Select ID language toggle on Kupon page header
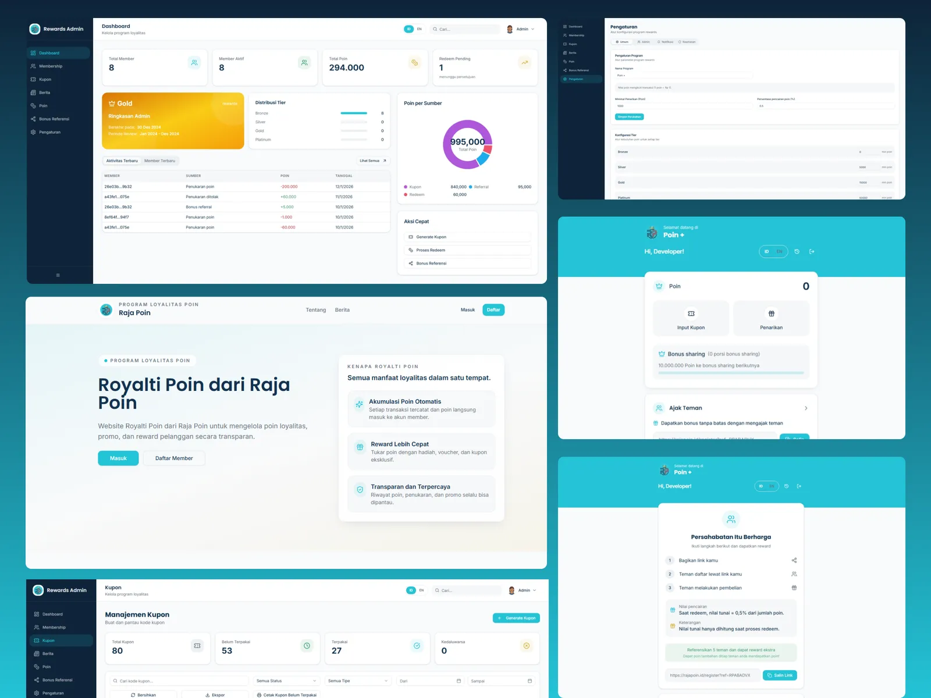 point(411,590)
